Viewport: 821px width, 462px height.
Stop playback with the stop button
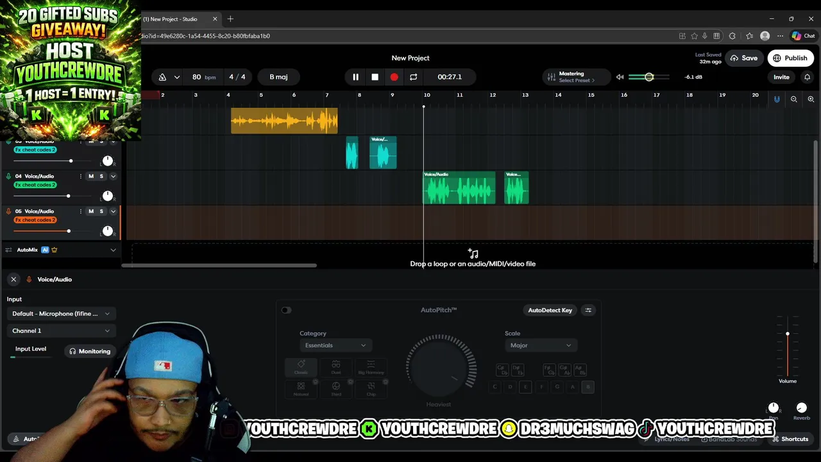click(375, 77)
